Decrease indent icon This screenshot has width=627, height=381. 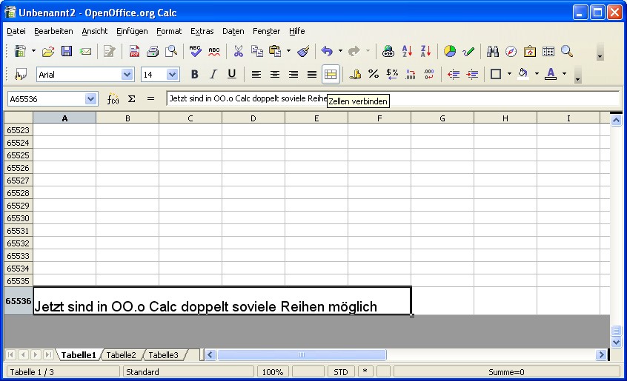click(x=454, y=75)
